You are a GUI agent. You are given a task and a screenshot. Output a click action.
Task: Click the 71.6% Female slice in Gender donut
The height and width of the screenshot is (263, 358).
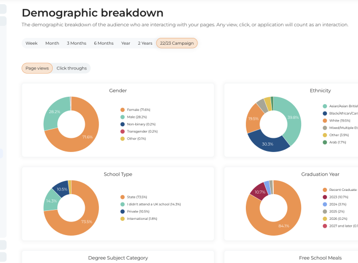(87, 137)
